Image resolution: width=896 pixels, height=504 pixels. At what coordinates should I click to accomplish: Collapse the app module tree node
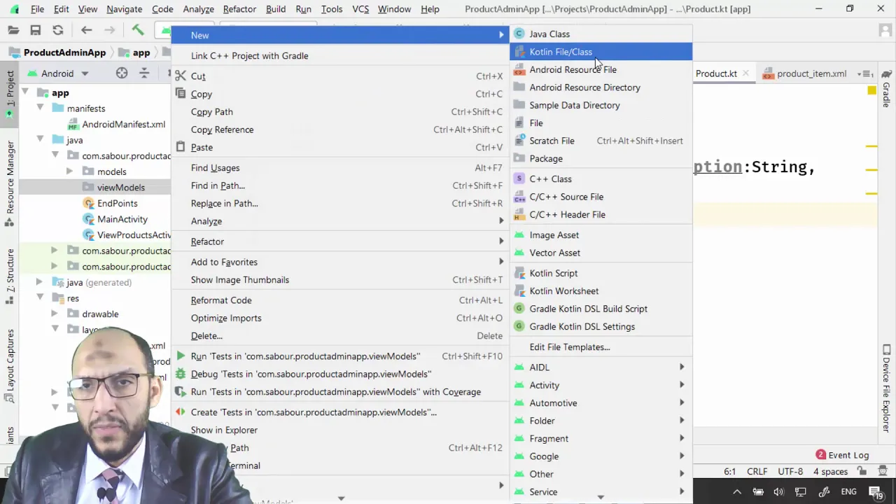coord(25,92)
